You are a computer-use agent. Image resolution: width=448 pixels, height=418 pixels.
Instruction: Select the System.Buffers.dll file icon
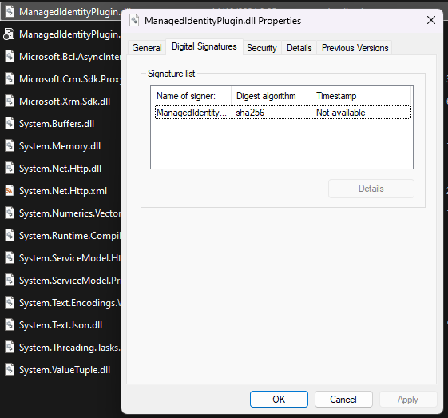(10, 124)
